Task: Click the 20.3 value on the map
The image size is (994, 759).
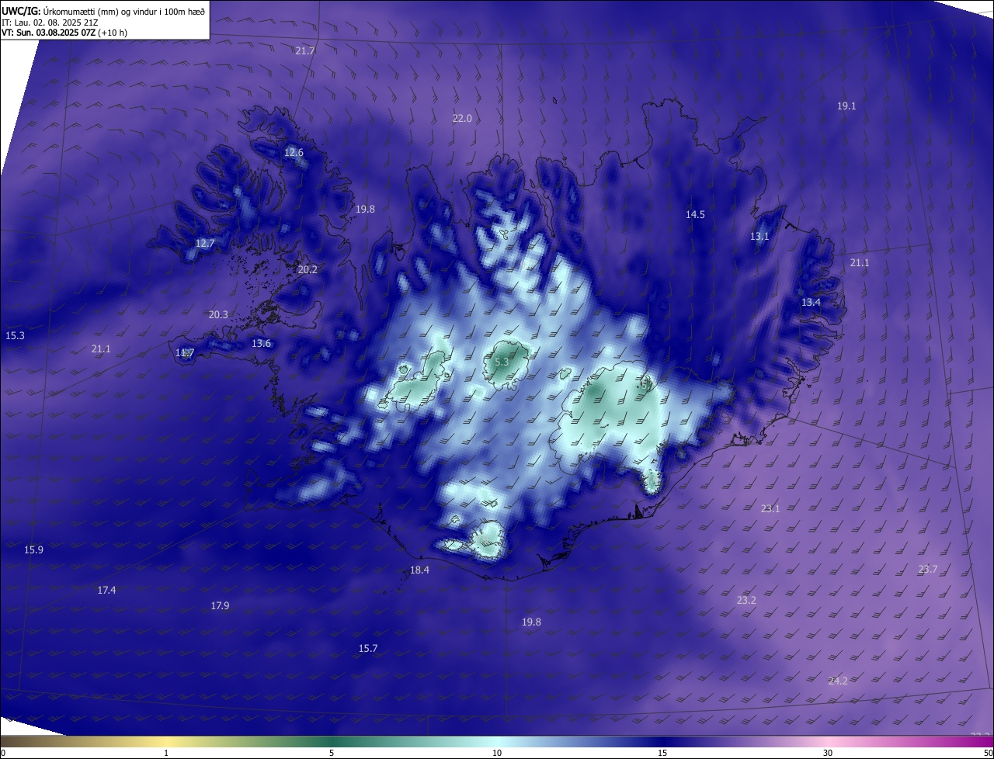Action: click(x=218, y=314)
